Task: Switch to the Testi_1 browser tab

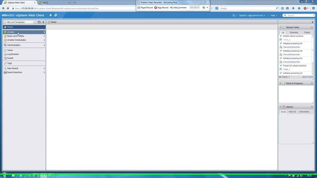Action: coord(54,2)
